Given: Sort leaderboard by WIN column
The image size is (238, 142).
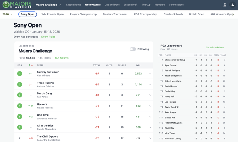Looking at the screenshot, I should pyautogui.click(x=138, y=65).
